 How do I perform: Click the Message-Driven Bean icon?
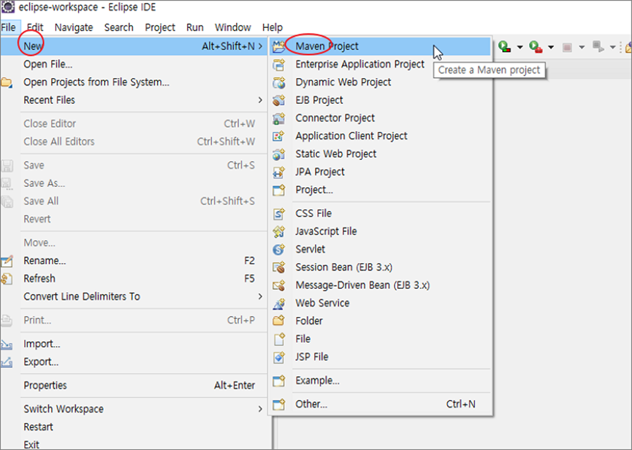coord(279,285)
